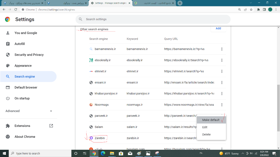Image resolution: width=280 pixels, height=157 pixels.
Task: Open Mail app from taskbar
Action: (x=130, y=153)
